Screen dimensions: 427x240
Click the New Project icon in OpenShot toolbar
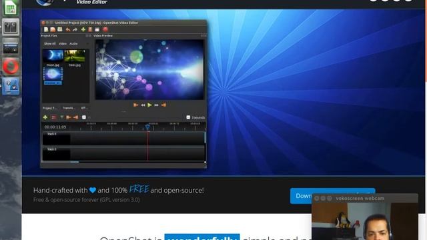point(46,29)
